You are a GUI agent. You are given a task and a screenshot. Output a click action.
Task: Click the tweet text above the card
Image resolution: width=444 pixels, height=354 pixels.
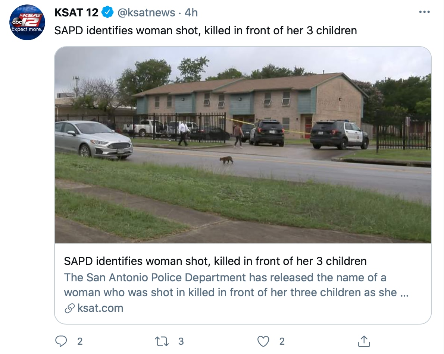point(205,30)
